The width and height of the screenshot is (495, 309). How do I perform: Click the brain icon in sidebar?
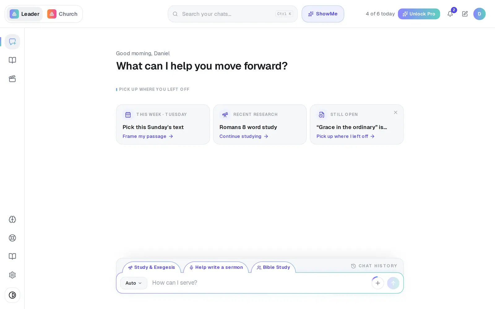tap(12, 219)
